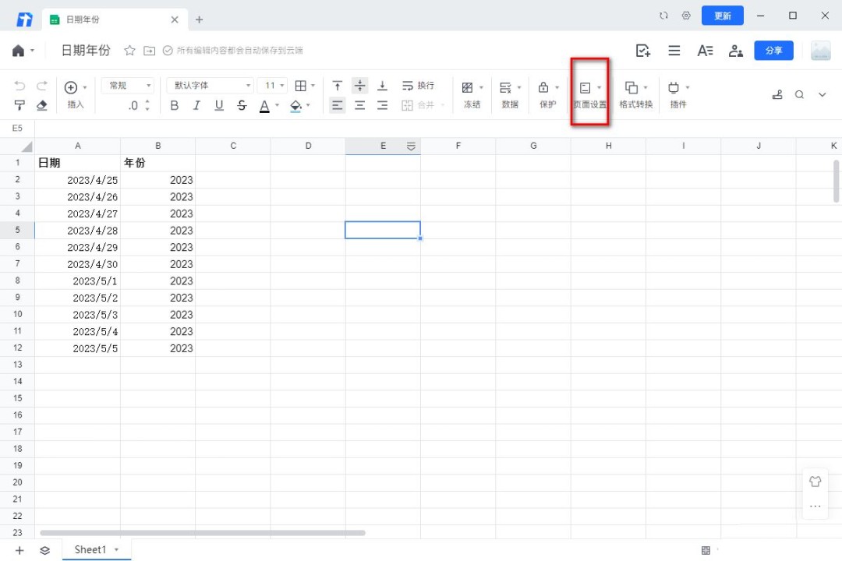
Task: Select the clear format eraser icon
Action: (42, 105)
